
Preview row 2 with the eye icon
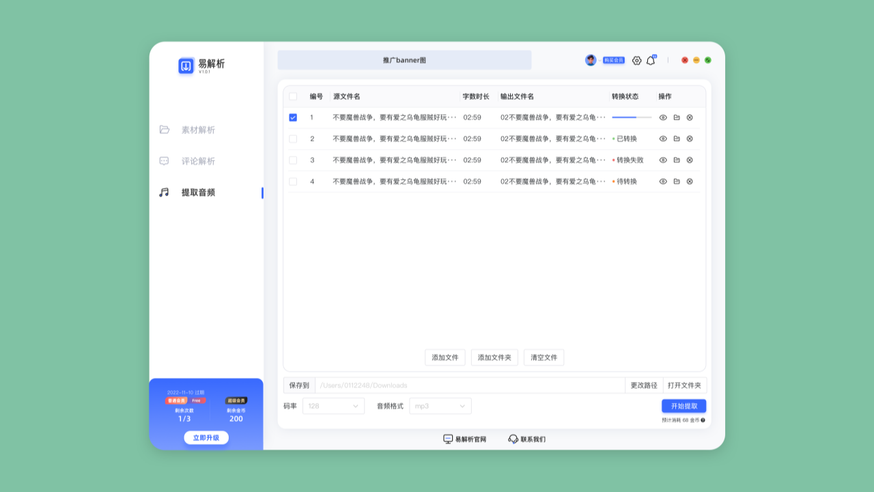pyautogui.click(x=662, y=138)
